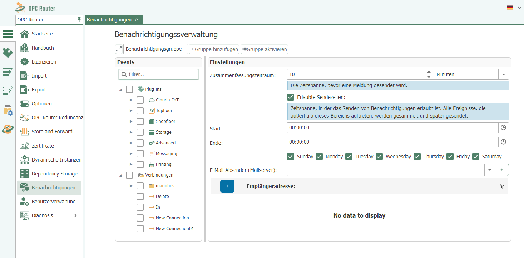Click the clock icon beside Start time
The height and width of the screenshot is (258, 524).
pyautogui.click(x=503, y=128)
